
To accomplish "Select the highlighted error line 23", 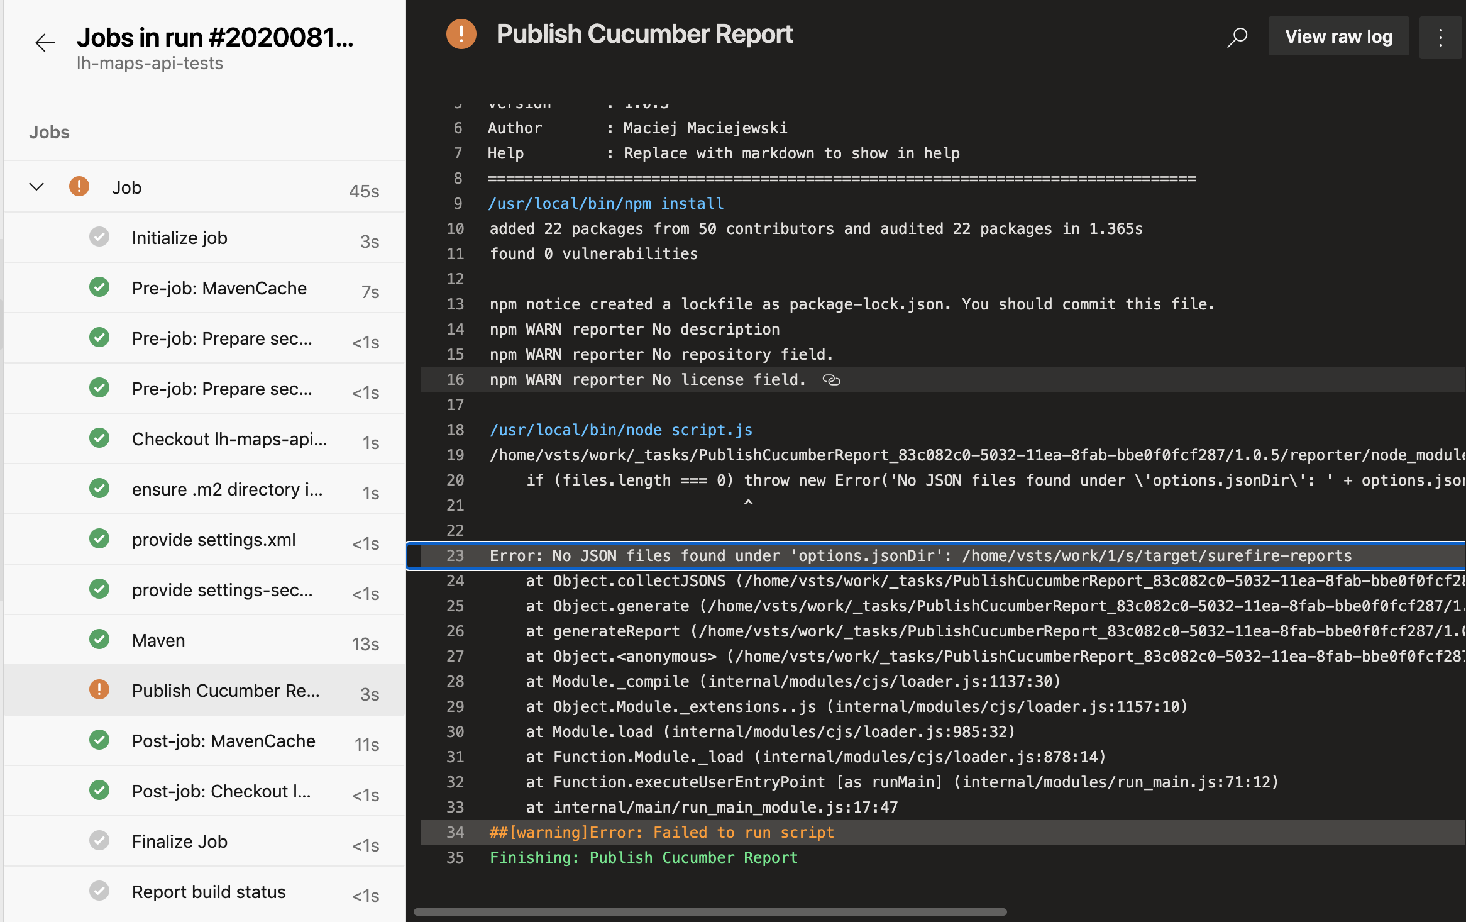I will [x=880, y=555].
